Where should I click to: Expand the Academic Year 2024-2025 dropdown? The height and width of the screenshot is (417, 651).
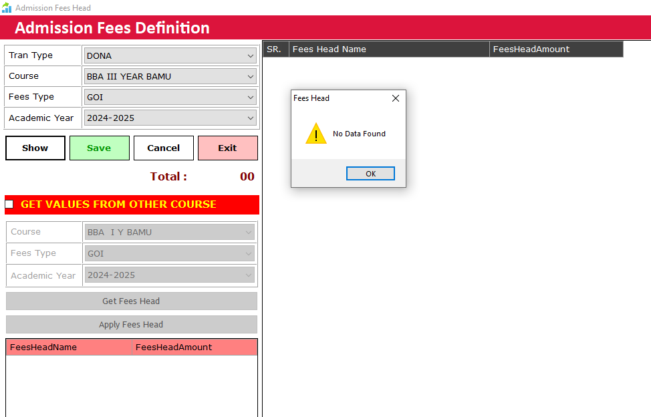[170, 118]
